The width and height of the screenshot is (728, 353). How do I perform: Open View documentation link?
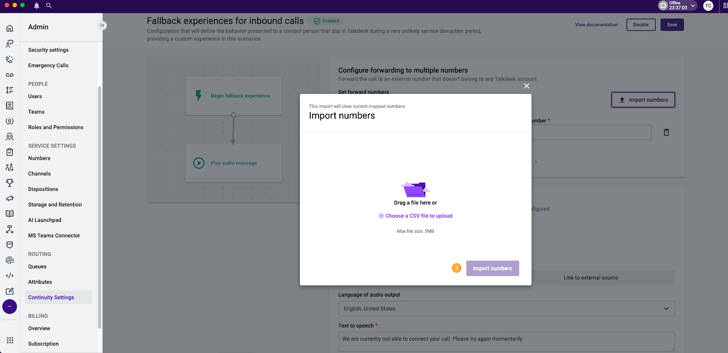(x=596, y=25)
